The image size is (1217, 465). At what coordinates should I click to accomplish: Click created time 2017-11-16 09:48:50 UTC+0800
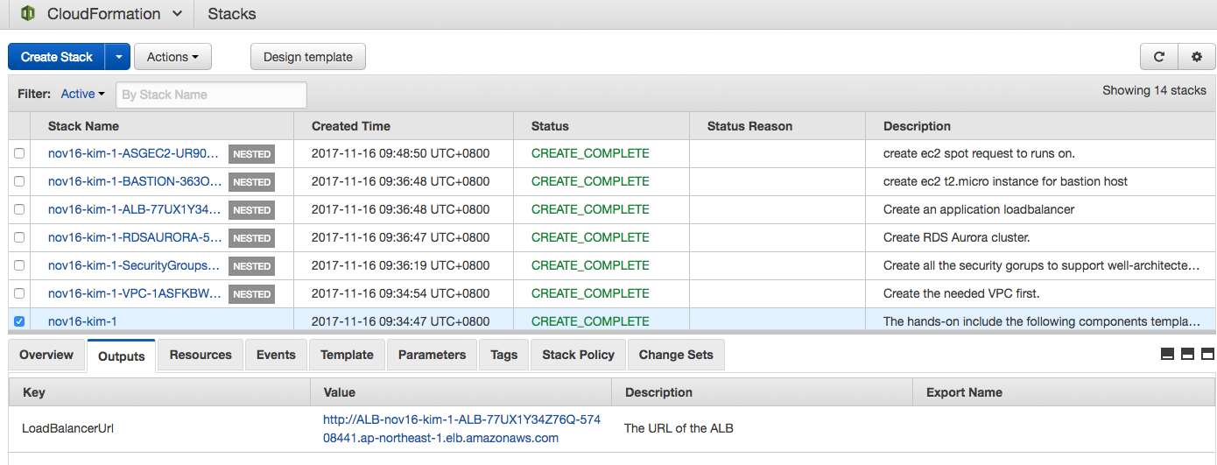[400, 153]
